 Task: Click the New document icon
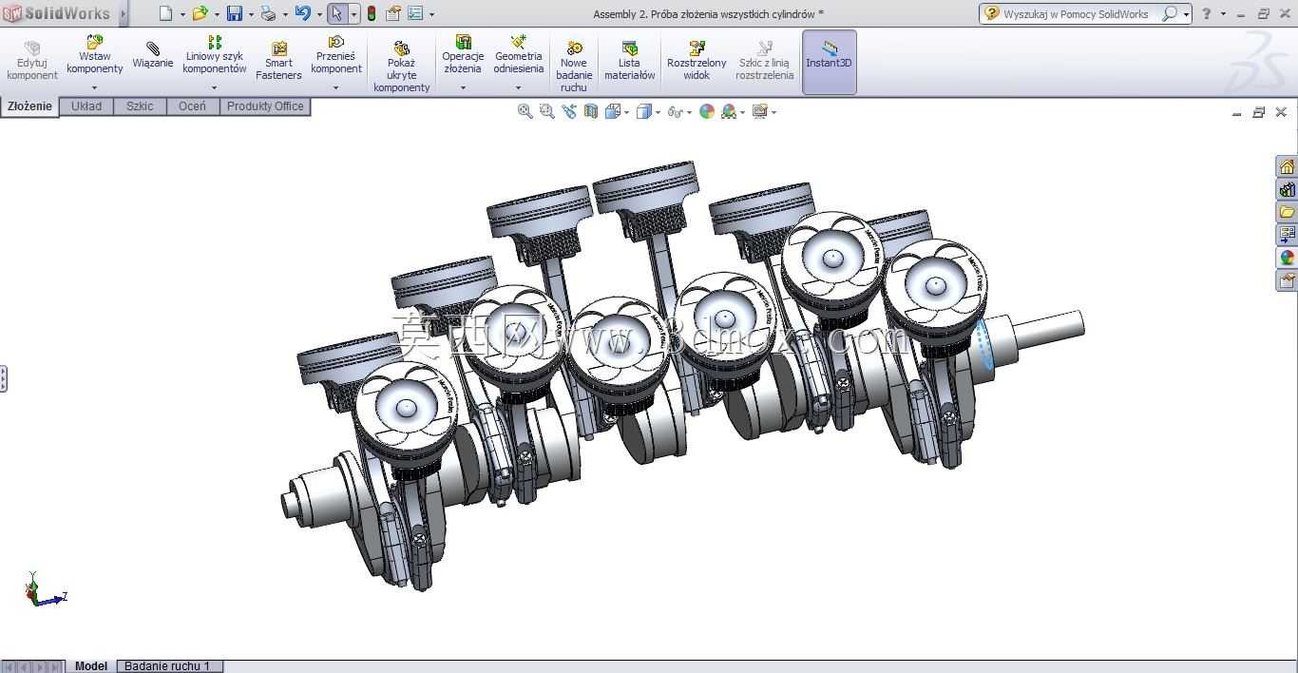click(x=166, y=13)
